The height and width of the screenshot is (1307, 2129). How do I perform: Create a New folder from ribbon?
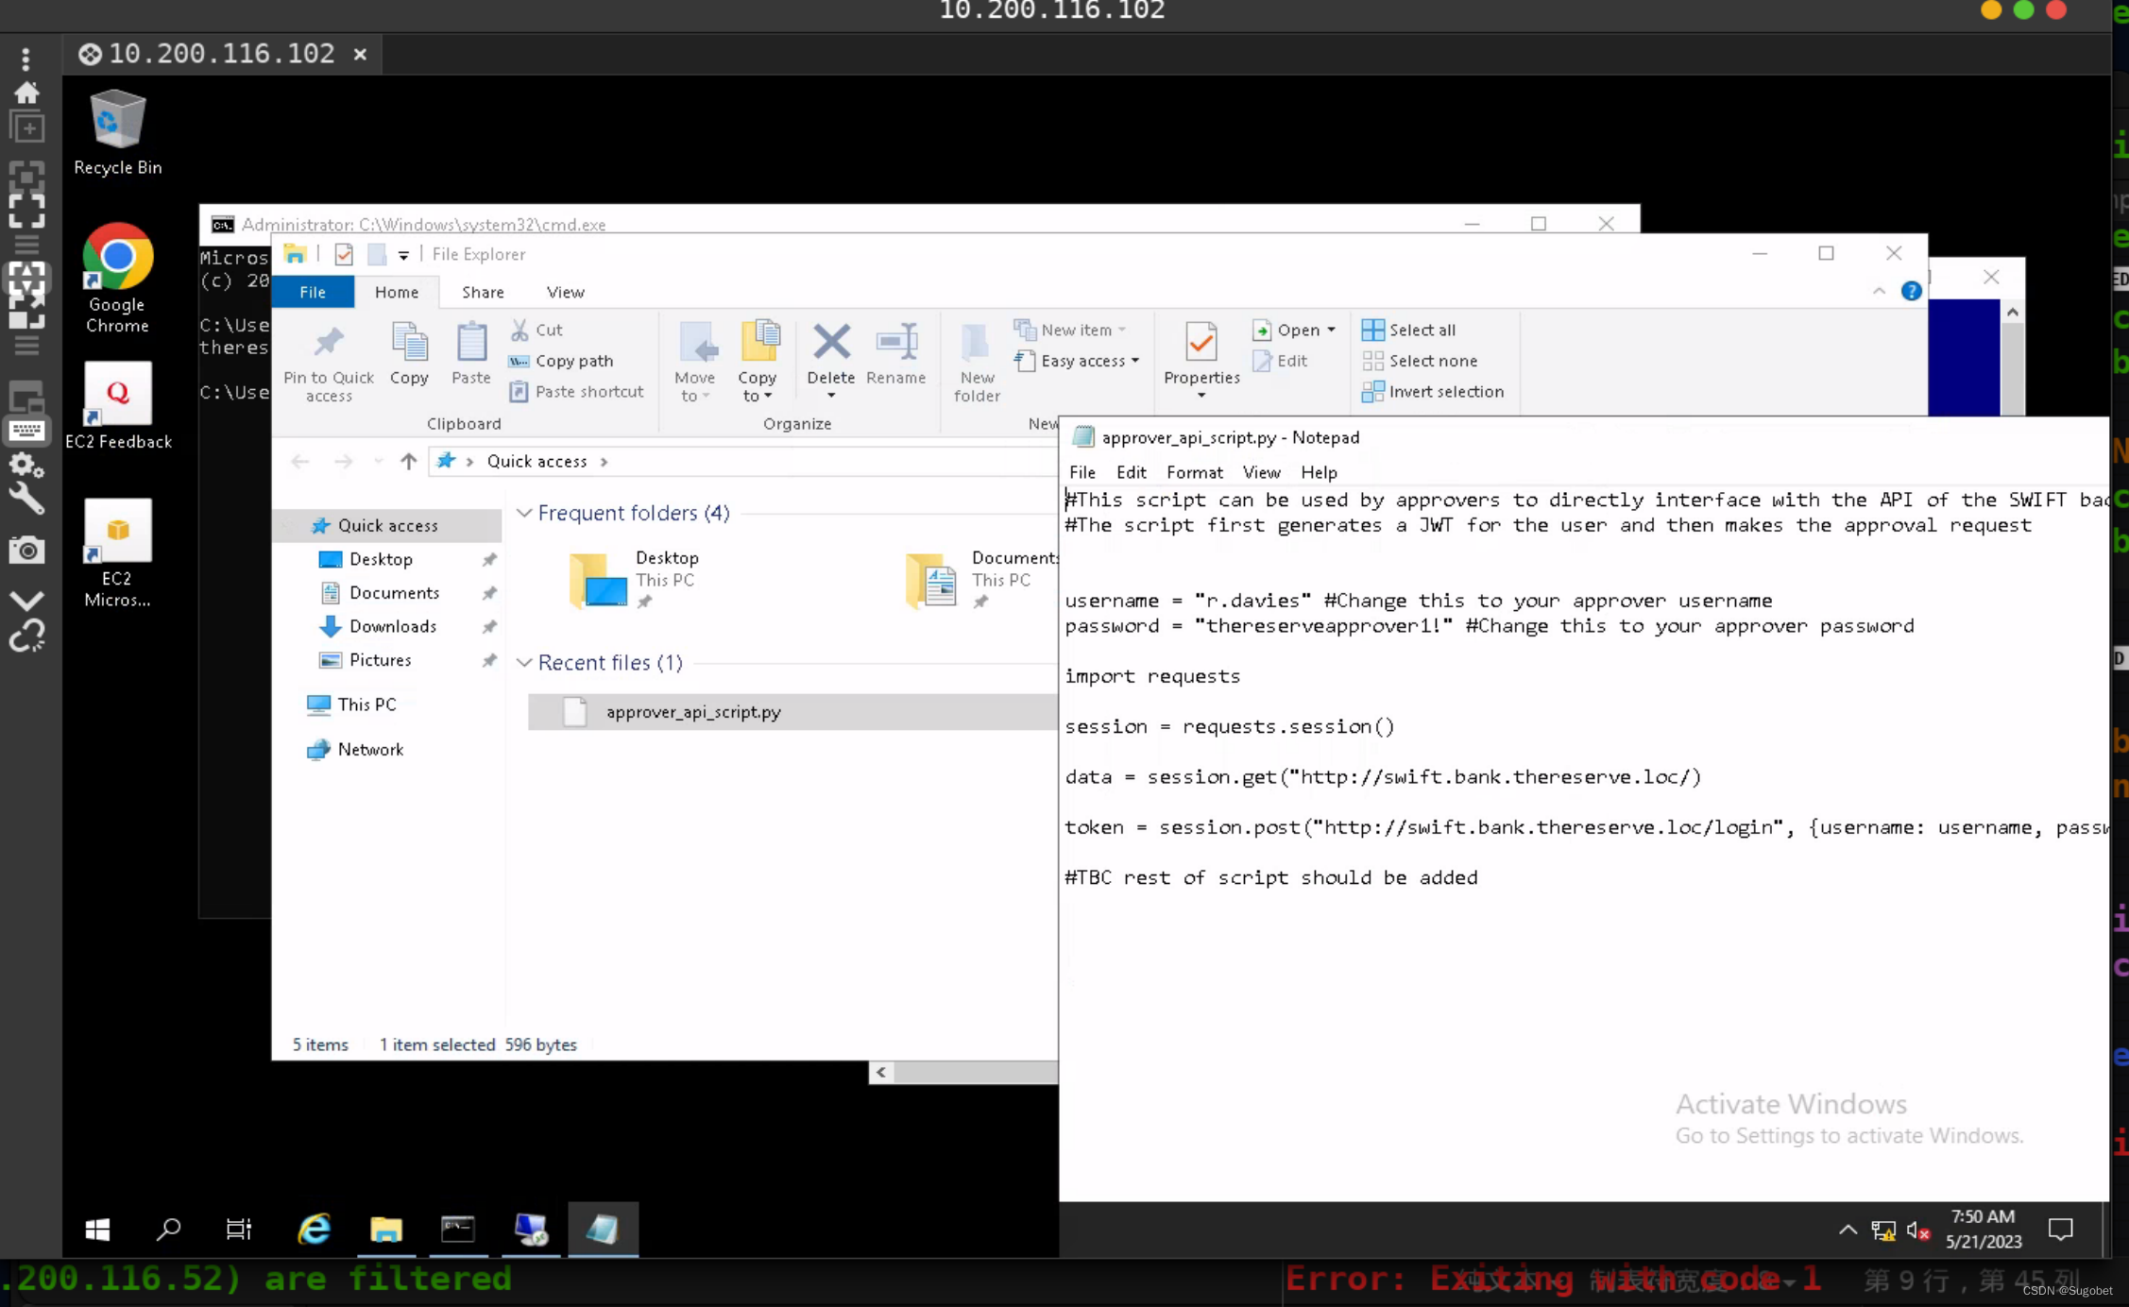coord(977,362)
